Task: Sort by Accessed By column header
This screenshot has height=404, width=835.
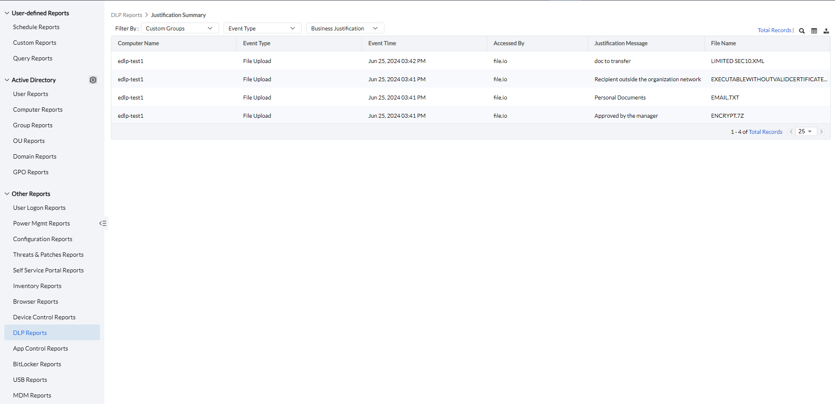Action: [x=509, y=43]
